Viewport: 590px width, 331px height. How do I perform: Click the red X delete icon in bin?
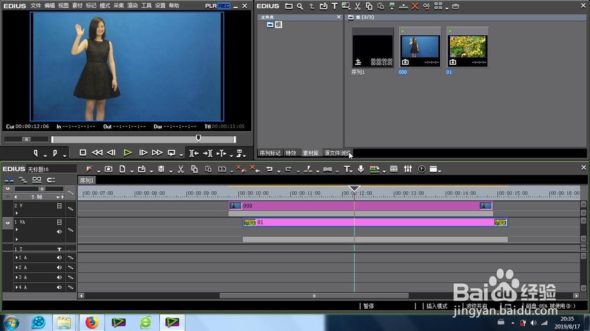pyautogui.click(x=415, y=6)
